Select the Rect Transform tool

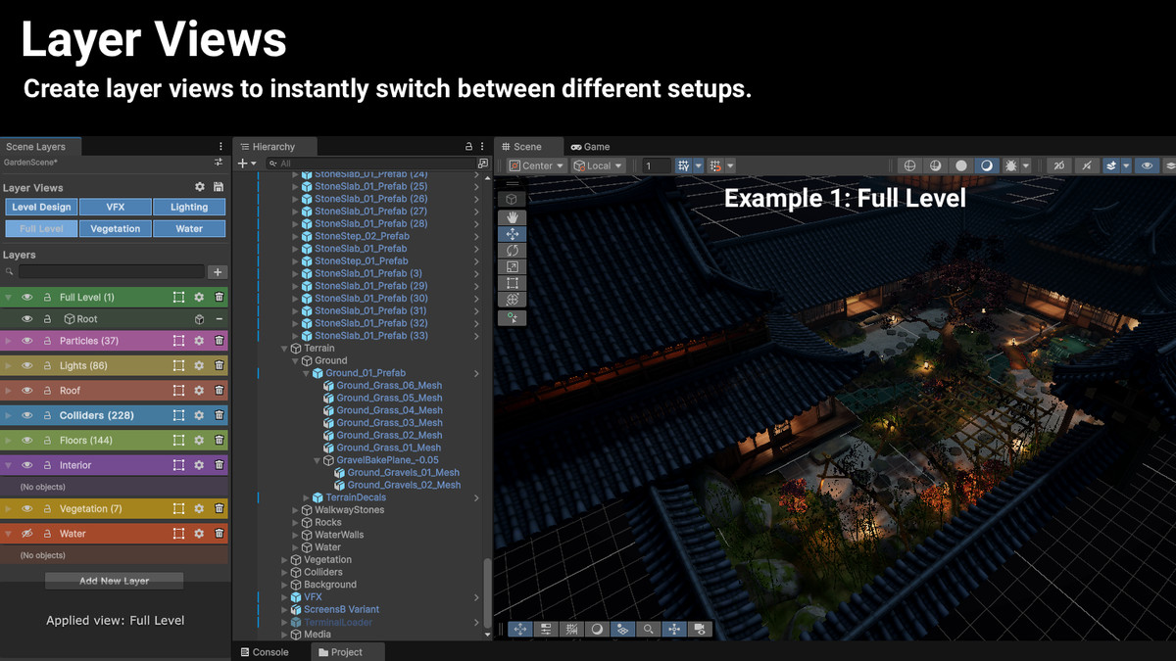(513, 284)
